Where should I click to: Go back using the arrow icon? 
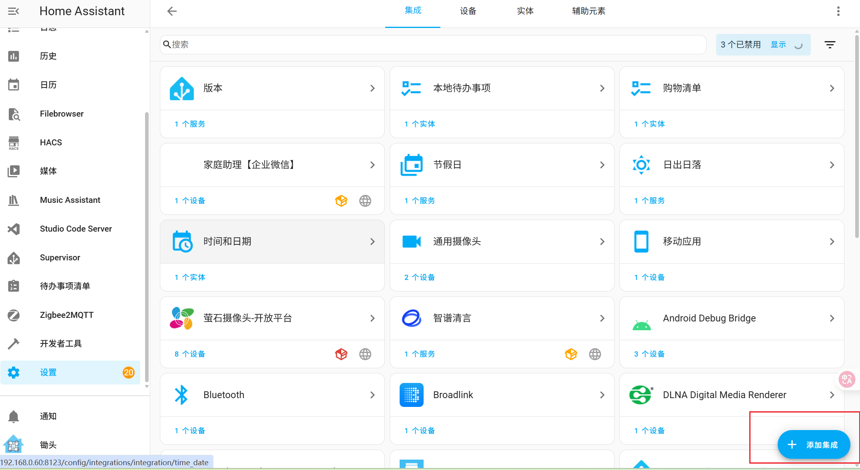172,11
